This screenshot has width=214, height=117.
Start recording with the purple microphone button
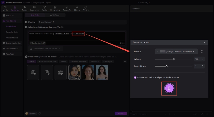[x=169, y=88]
